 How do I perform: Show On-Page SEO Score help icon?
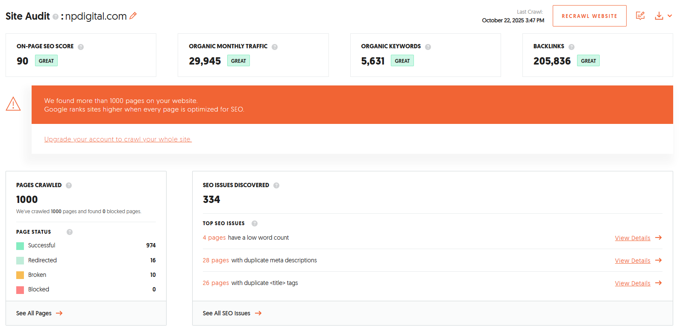[x=81, y=47]
